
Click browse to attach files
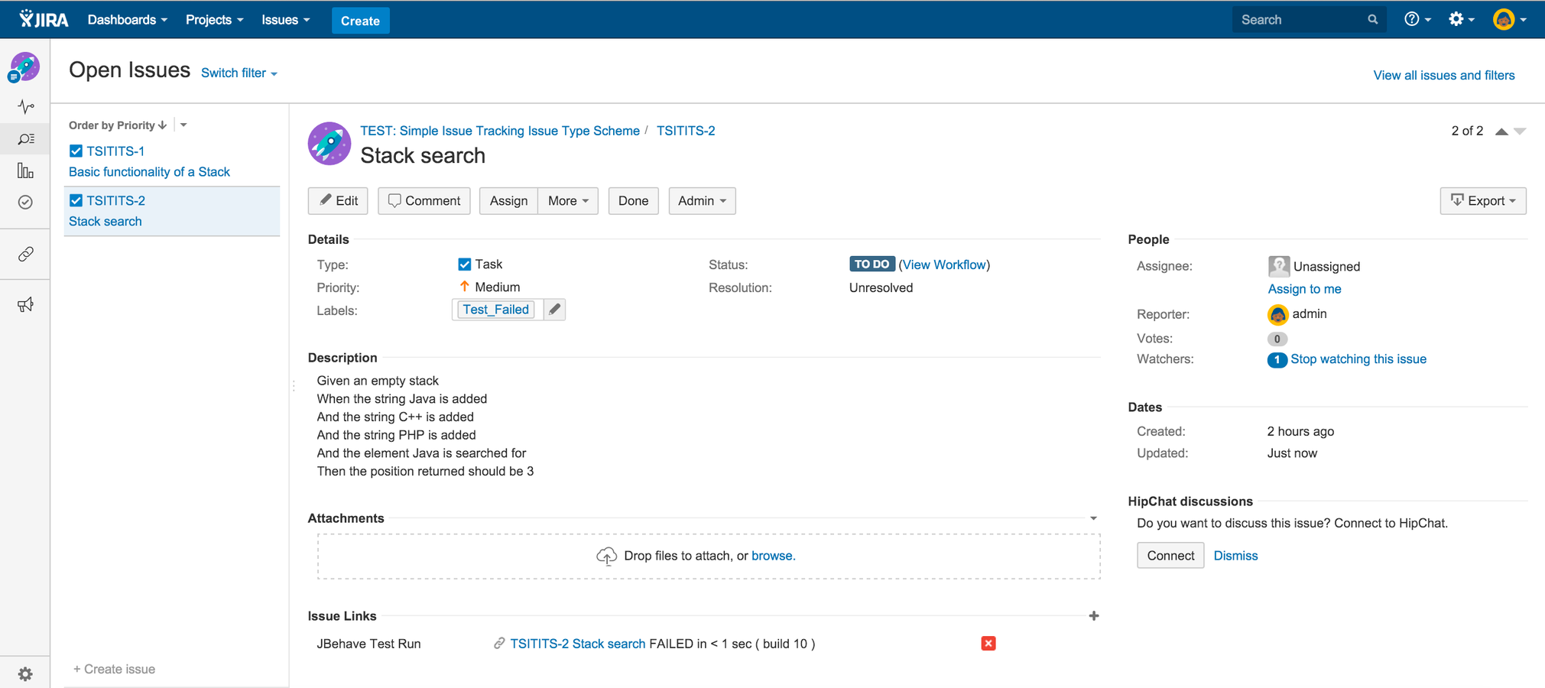pos(773,556)
